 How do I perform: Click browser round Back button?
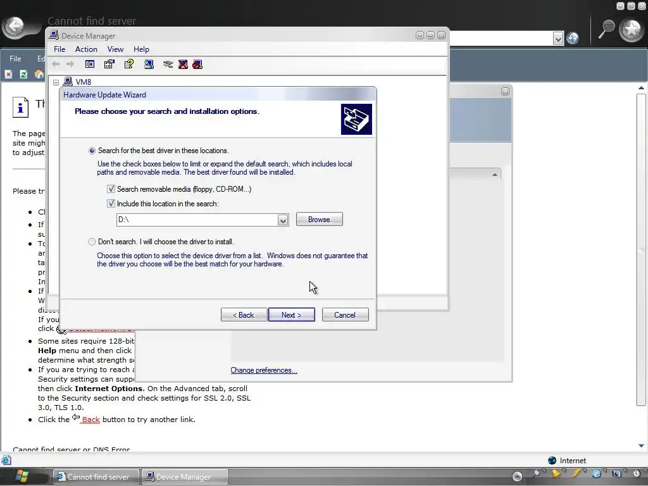(16, 27)
